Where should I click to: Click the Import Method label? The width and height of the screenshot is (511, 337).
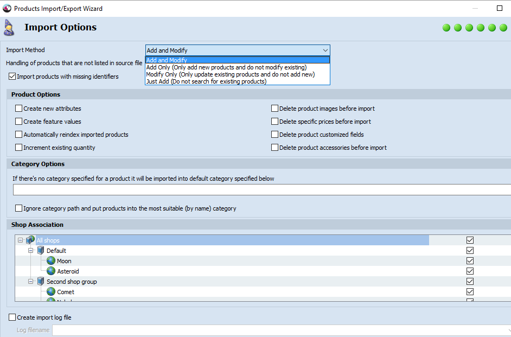coord(25,50)
